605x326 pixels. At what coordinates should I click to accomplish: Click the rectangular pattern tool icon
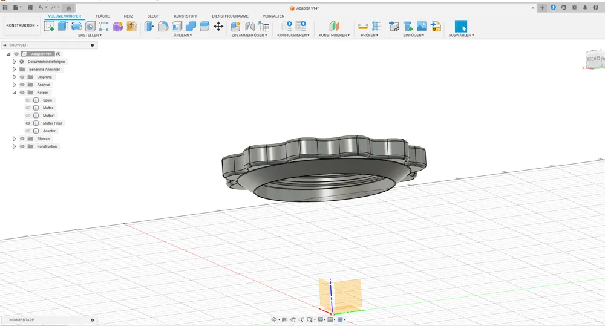click(x=104, y=26)
